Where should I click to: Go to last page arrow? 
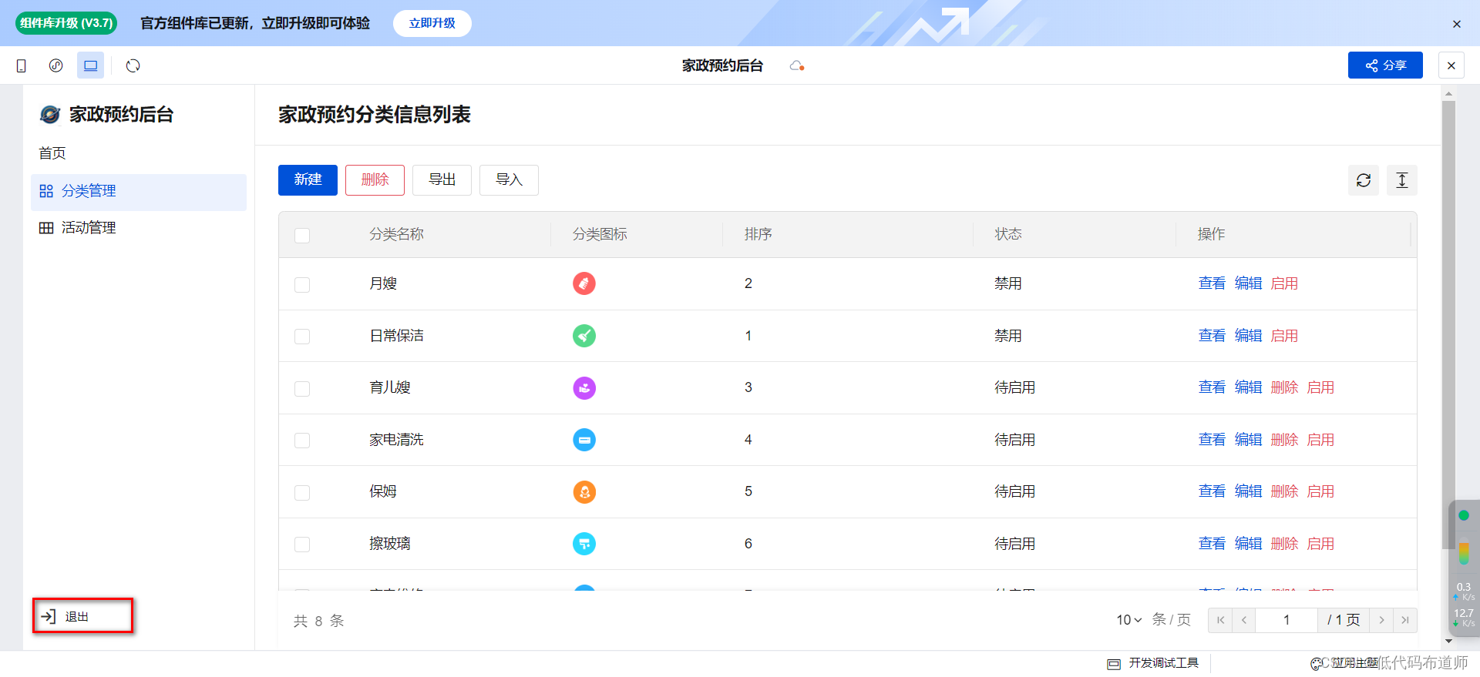click(x=1405, y=620)
